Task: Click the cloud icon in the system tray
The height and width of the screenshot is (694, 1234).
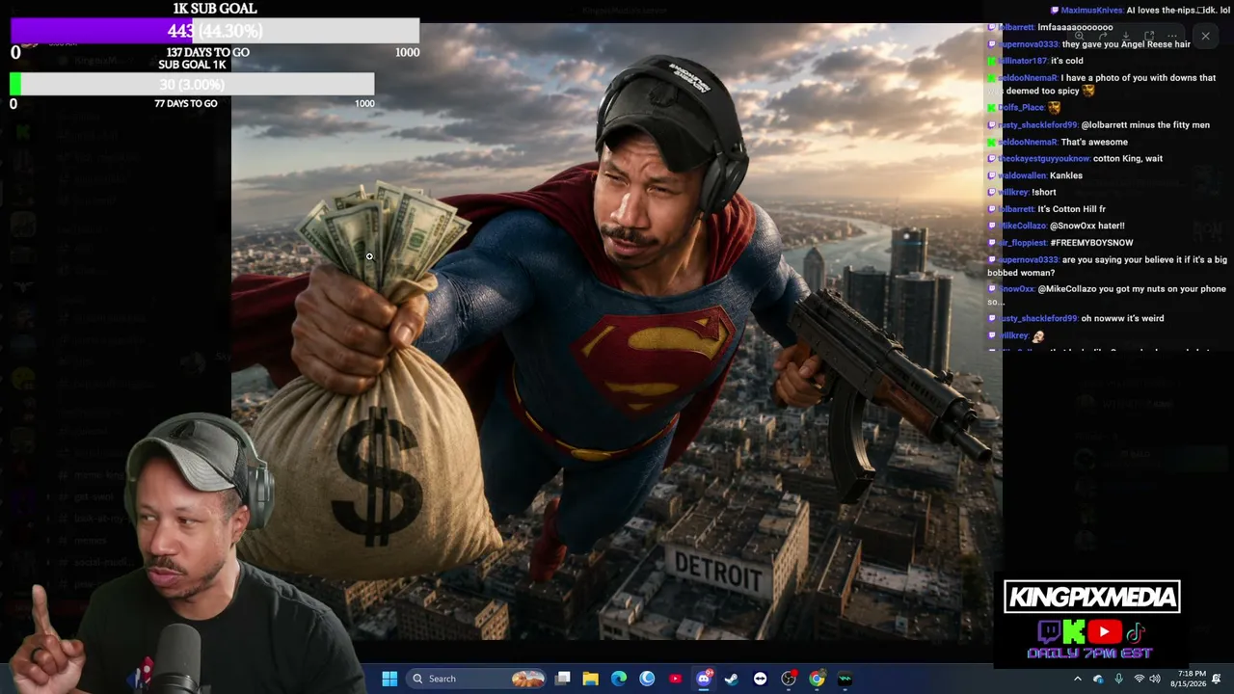Action: pyautogui.click(x=1098, y=679)
